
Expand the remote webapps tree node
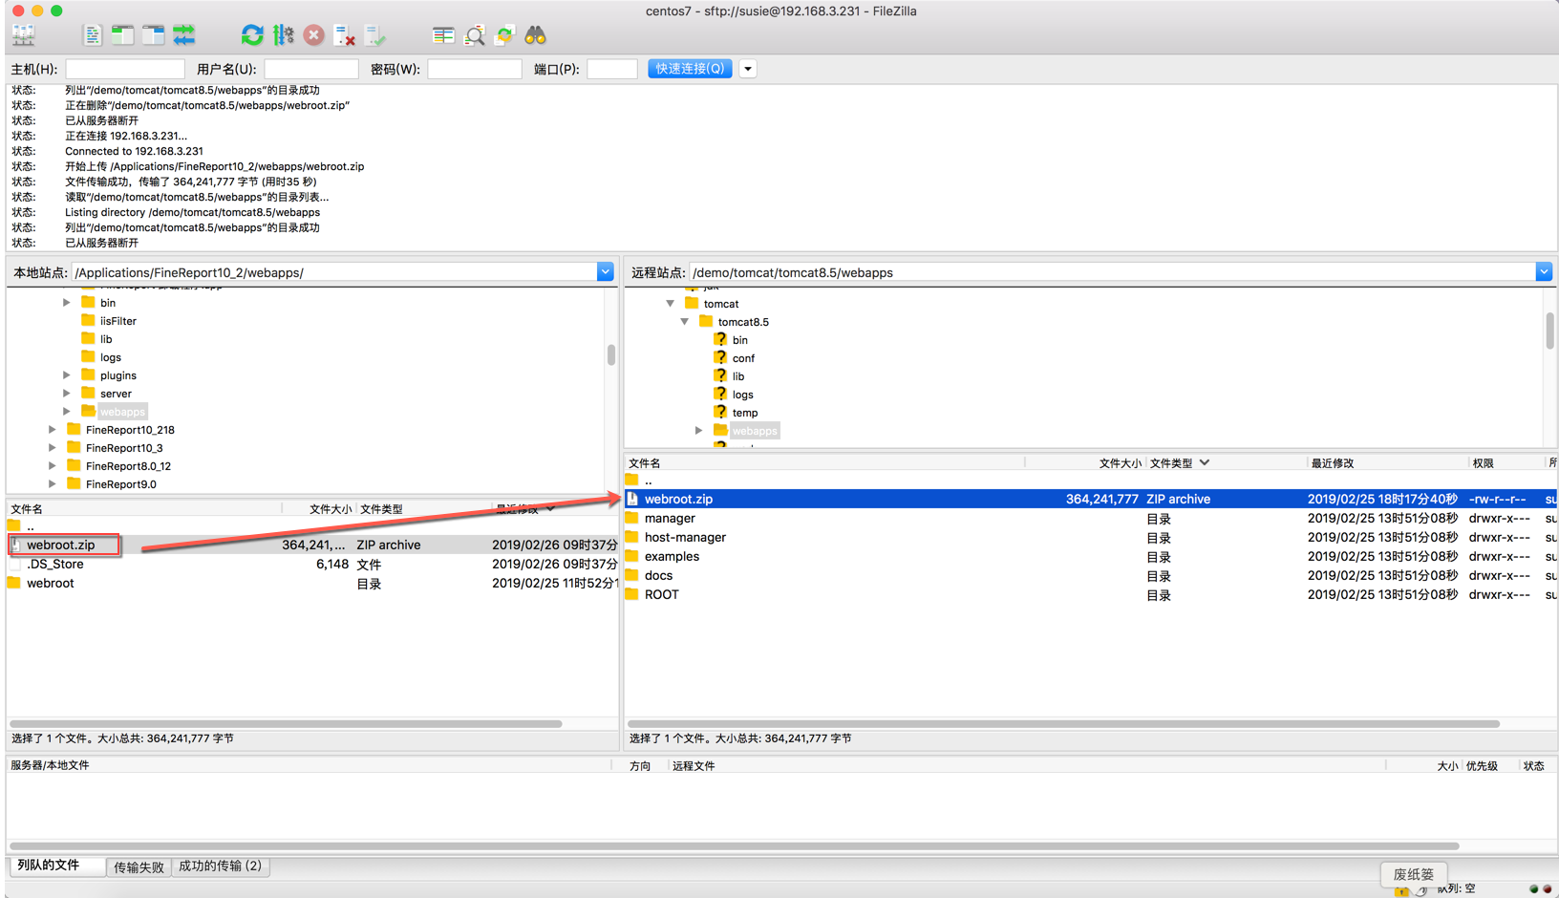(698, 431)
